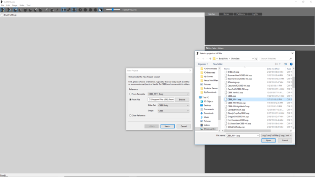The width and height of the screenshot is (315, 177).
Task: Toggle X-Mirror brush editing
Action: 64,10
